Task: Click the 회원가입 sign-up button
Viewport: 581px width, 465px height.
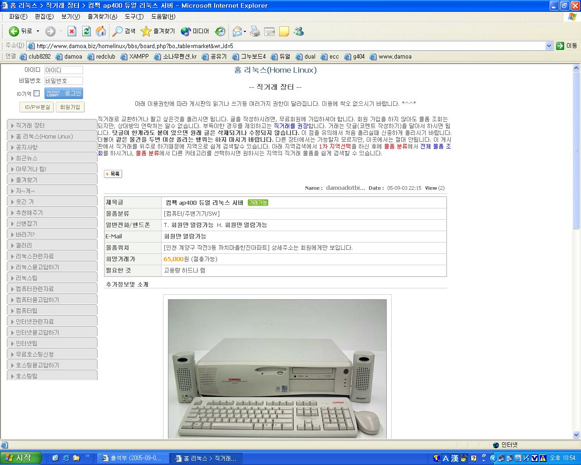Action: (70, 107)
